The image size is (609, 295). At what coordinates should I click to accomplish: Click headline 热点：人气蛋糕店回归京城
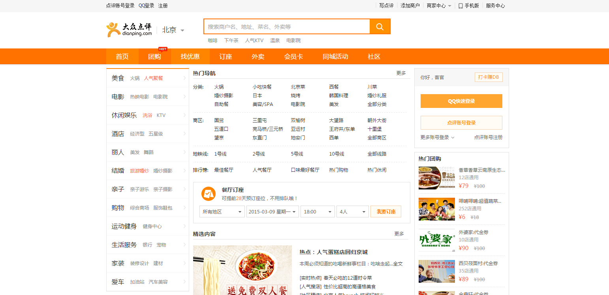pos(333,252)
